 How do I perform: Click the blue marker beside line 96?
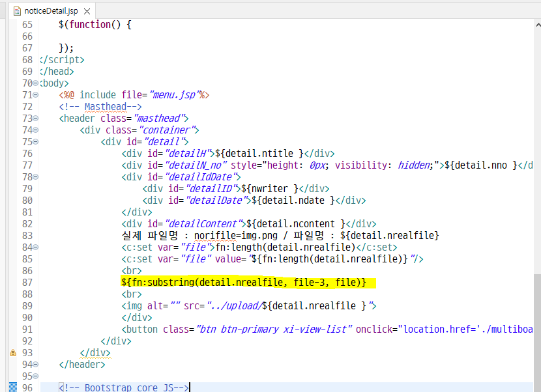point(13,387)
